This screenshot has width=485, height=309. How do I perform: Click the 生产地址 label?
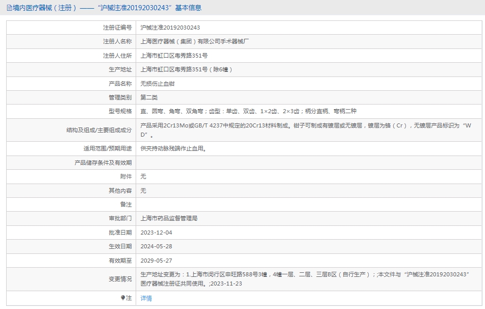[120, 69]
